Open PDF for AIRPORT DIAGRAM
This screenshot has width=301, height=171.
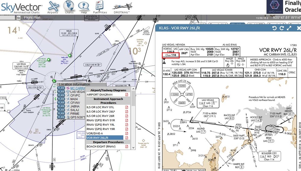pyautogui.click(x=127, y=95)
